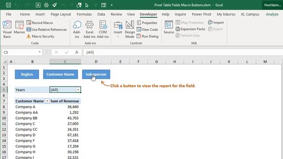Open Customer Name column filter dropdown
The width and height of the screenshot is (283, 159).
(47, 101)
